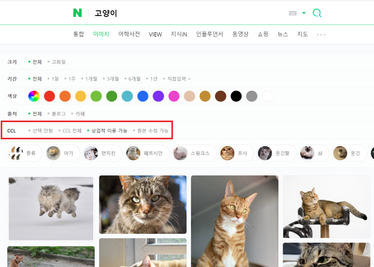The image size is (374, 267).
Task: Click the green Naver N logo
Action: coord(77,13)
